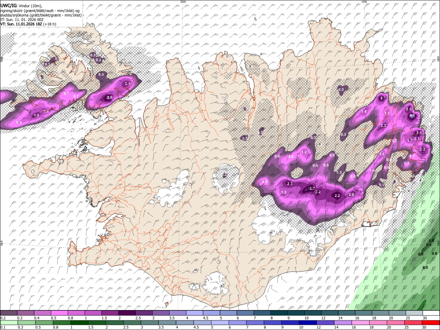Image resolution: width=440 pixels, height=330 pixels.
Task: Select the 1.2 snowfall value on the map
Action: (304, 152)
